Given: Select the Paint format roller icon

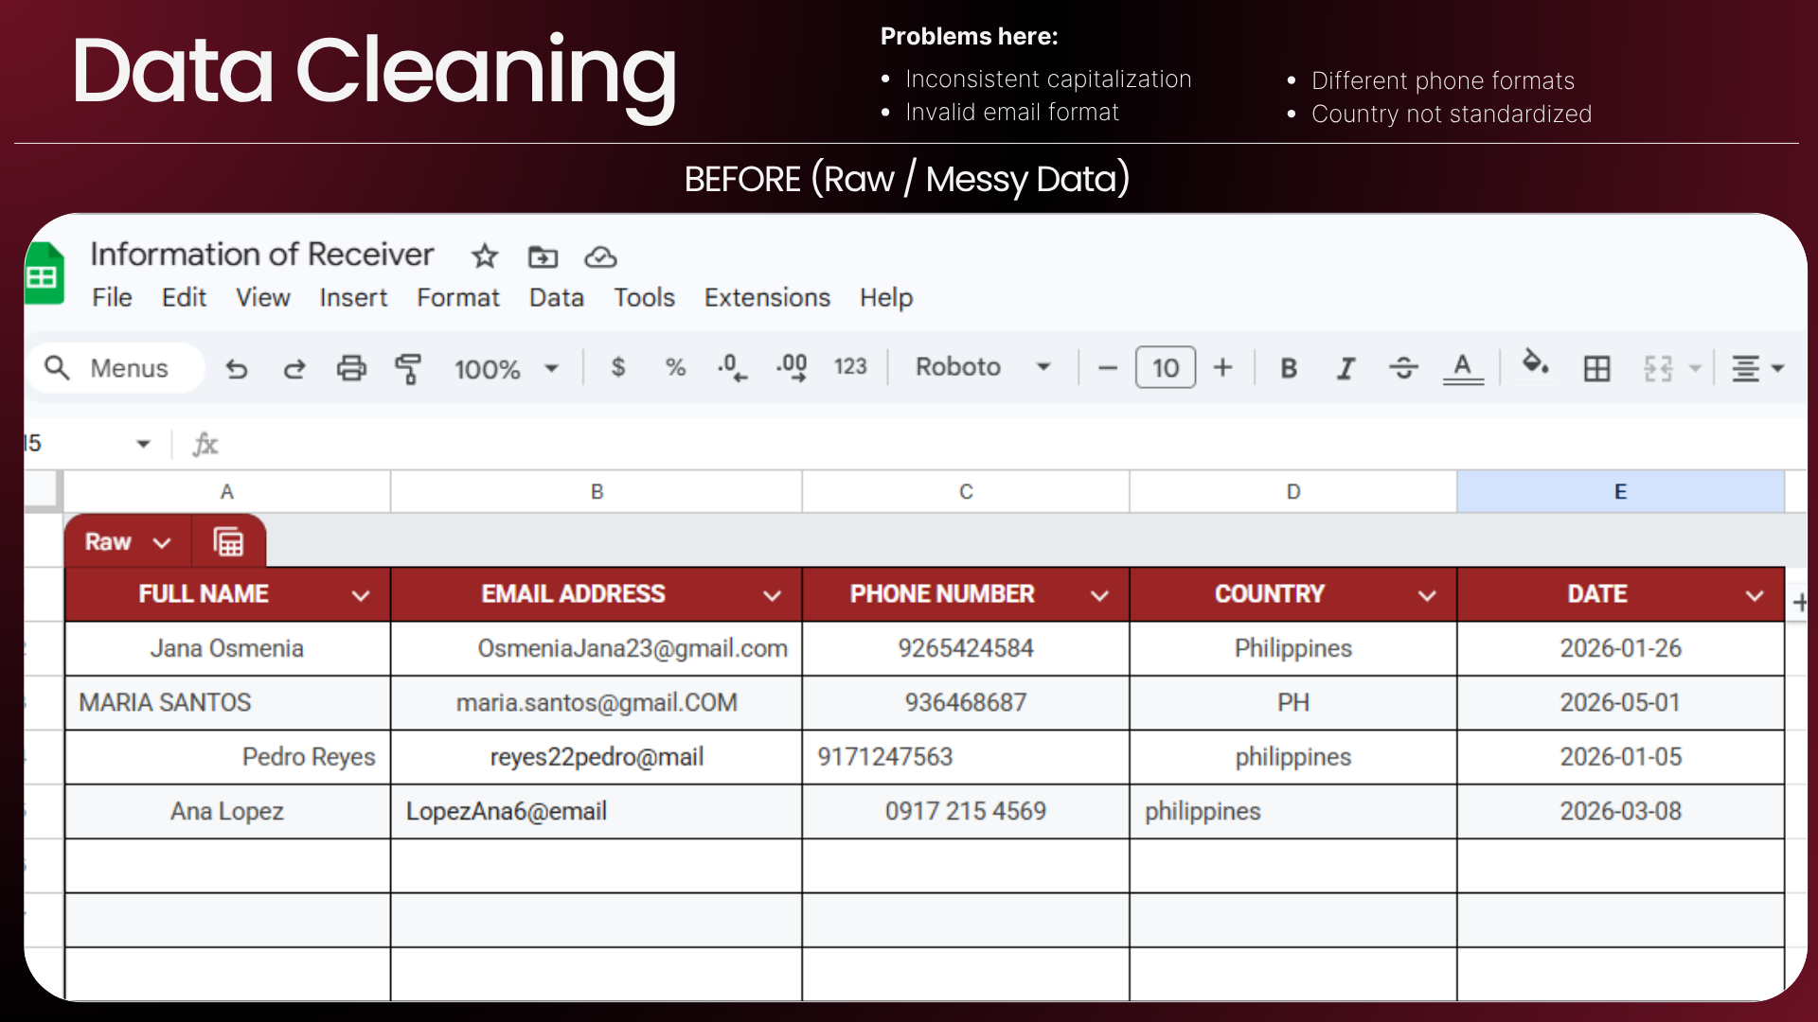Looking at the screenshot, I should pos(408,368).
